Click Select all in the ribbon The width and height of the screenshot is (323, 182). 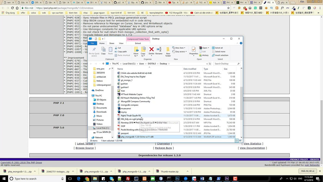click(217, 48)
